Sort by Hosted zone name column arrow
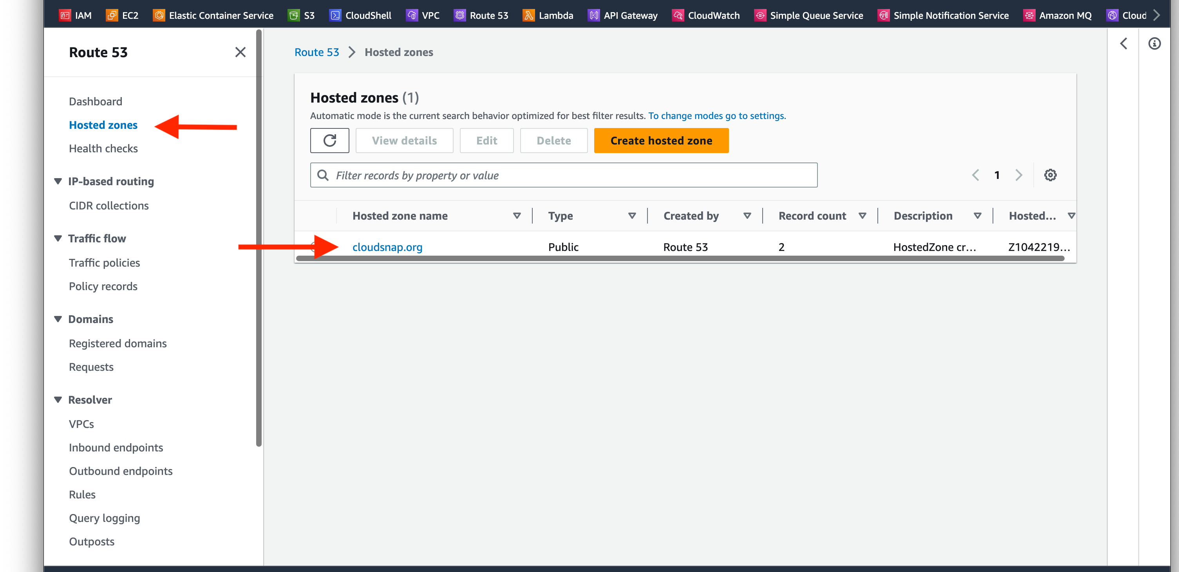 point(517,216)
